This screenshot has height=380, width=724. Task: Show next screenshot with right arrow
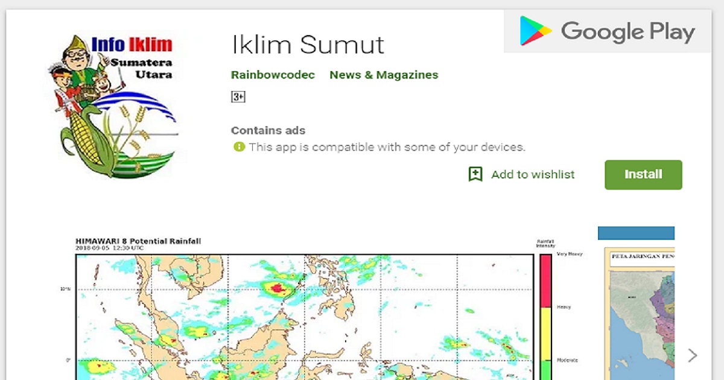693,355
